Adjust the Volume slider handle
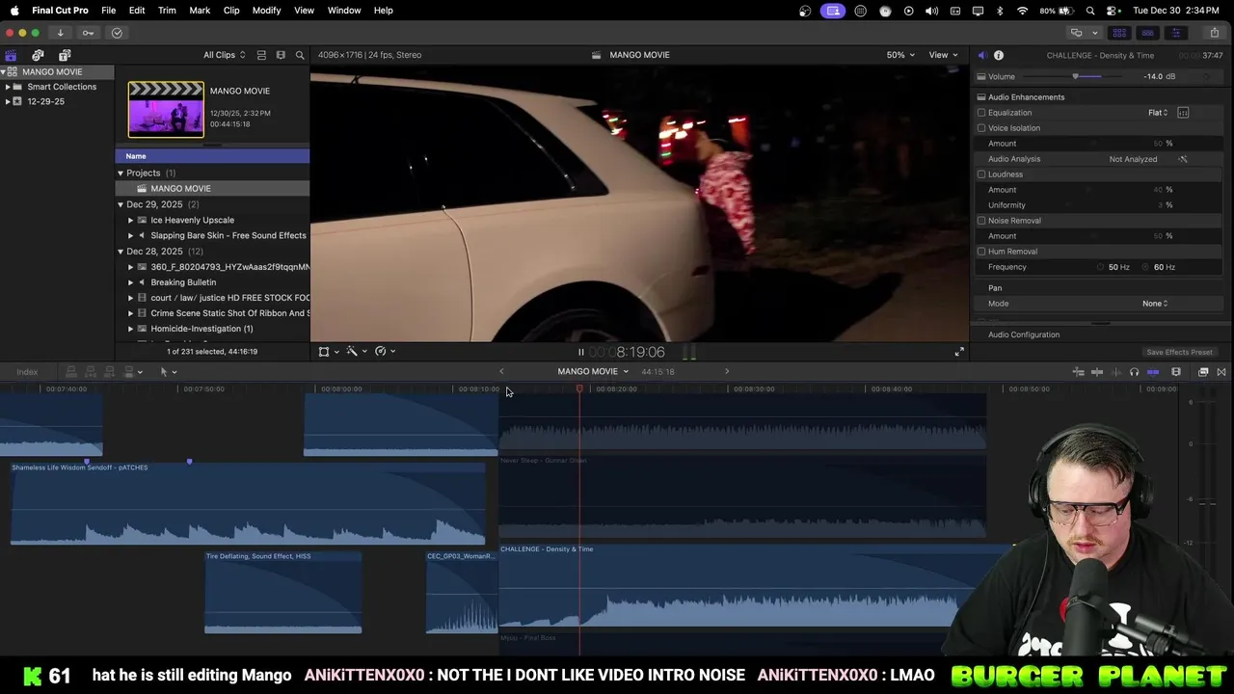 pyautogui.click(x=1075, y=76)
